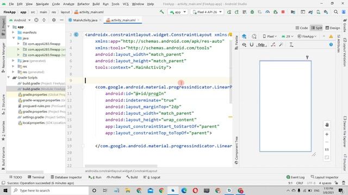
Task: Click the Make Project hammer icon
Action: pos(162,12)
